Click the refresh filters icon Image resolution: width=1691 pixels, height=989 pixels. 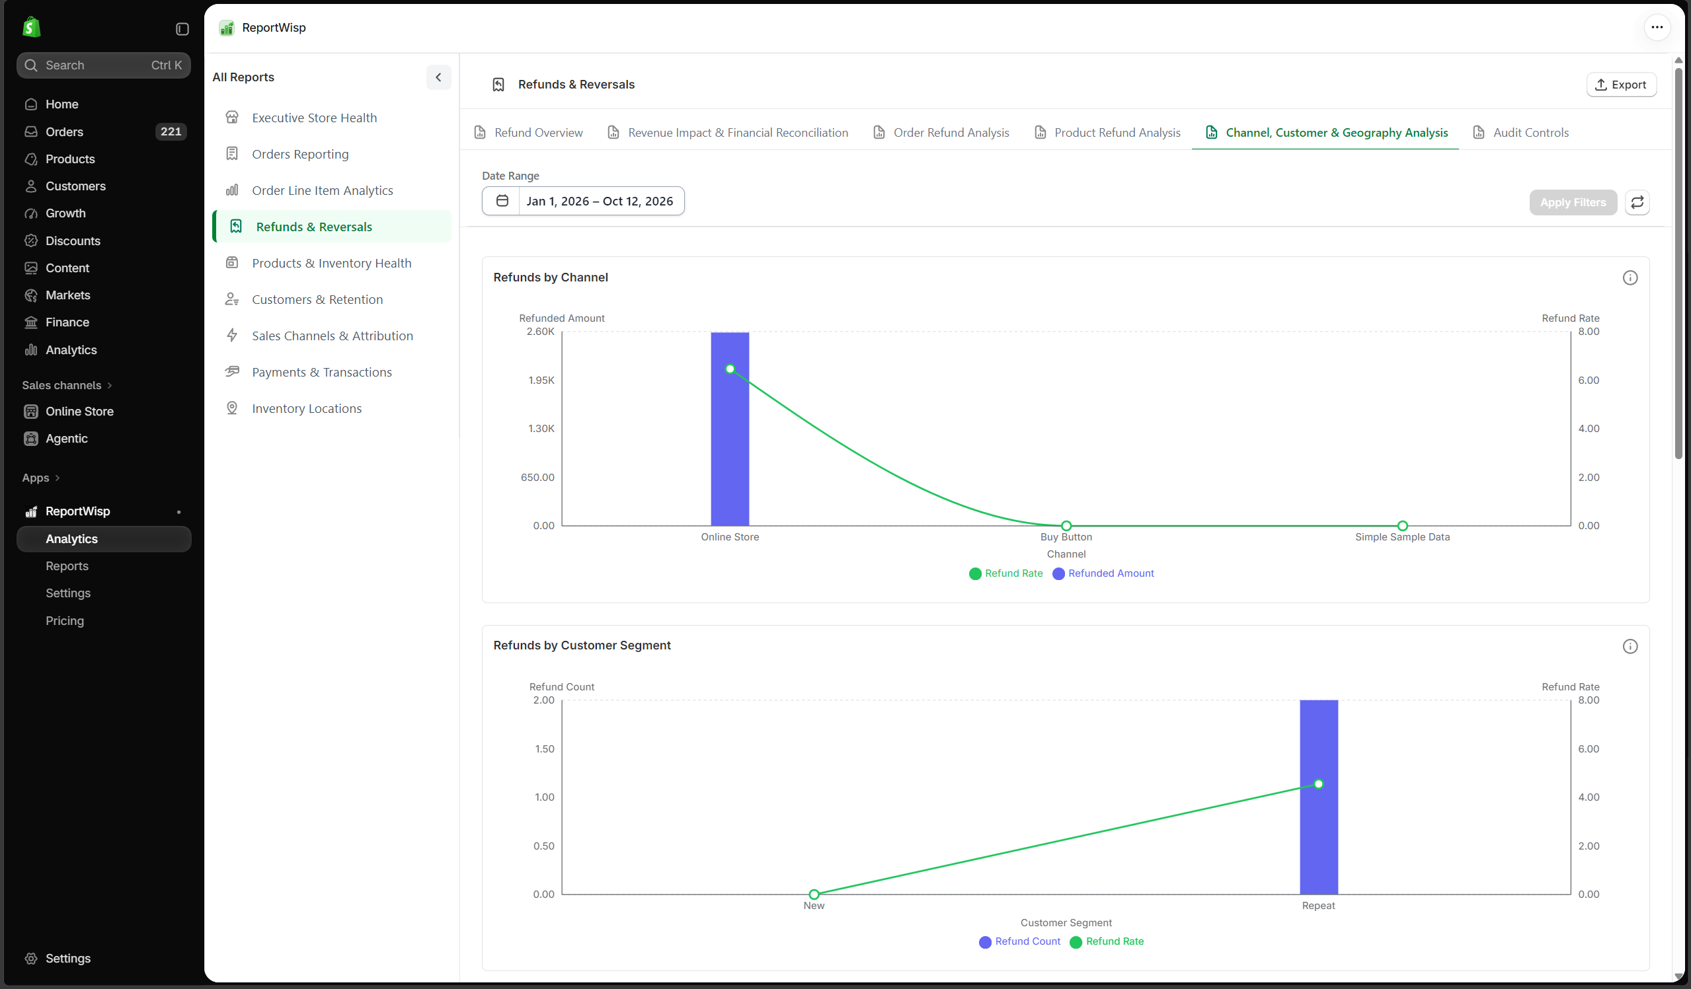point(1637,201)
